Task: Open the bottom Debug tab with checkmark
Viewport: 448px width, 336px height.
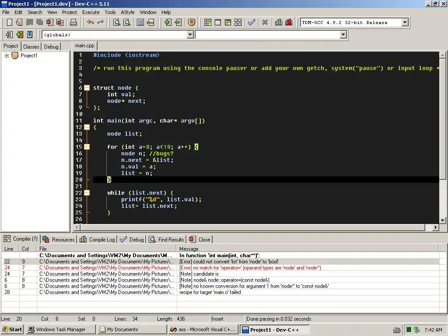Action: (132, 239)
